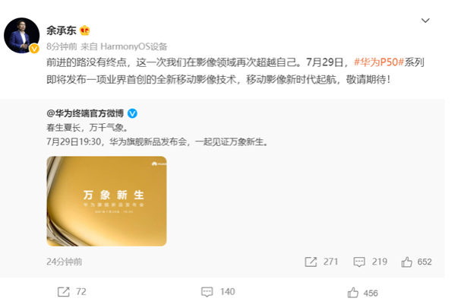Click the 652 like count number
461x308 pixels.
pyautogui.click(x=425, y=262)
